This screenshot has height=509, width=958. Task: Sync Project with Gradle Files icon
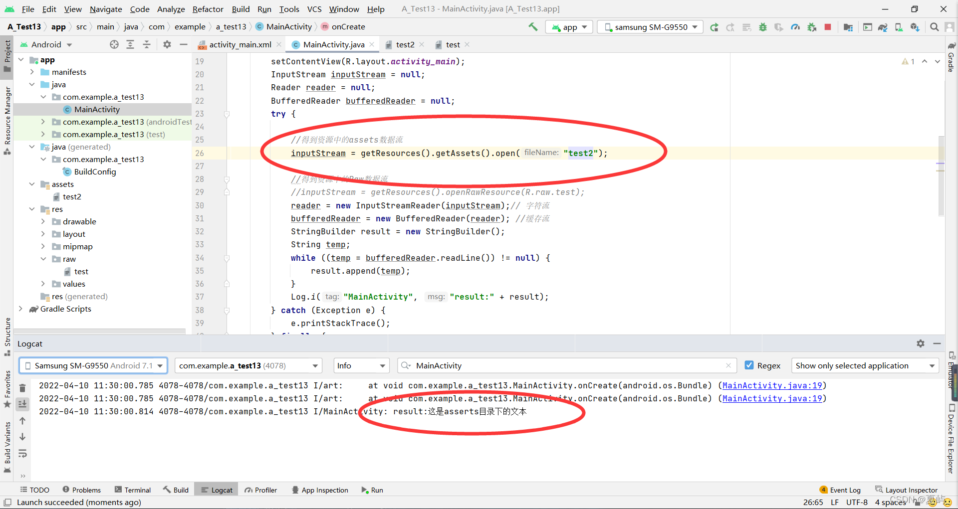click(x=883, y=27)
